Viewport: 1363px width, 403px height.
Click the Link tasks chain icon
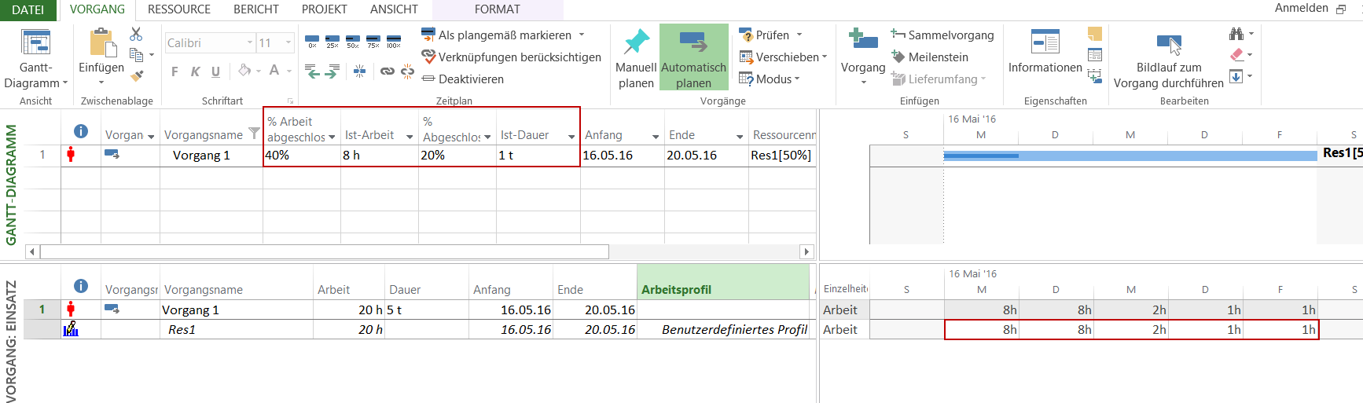click(x=387, y=71)
